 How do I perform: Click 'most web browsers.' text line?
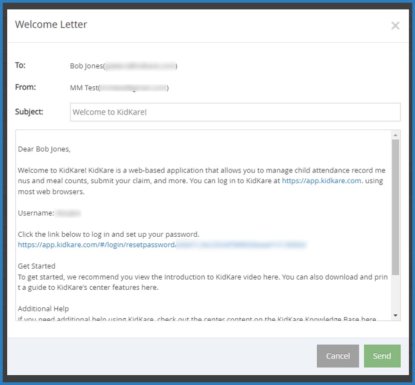tap(51, 192)
